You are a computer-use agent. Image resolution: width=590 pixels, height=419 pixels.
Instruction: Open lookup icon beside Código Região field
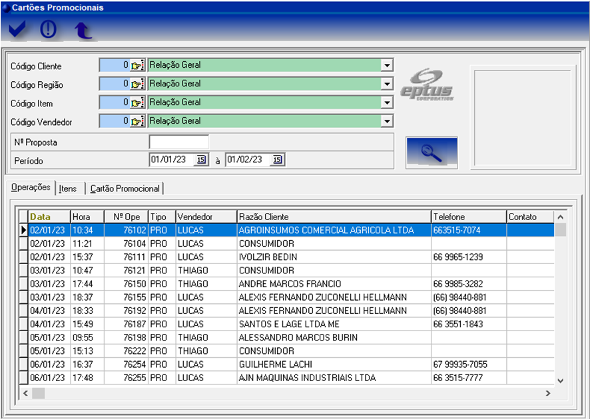[x=137, y=84]
